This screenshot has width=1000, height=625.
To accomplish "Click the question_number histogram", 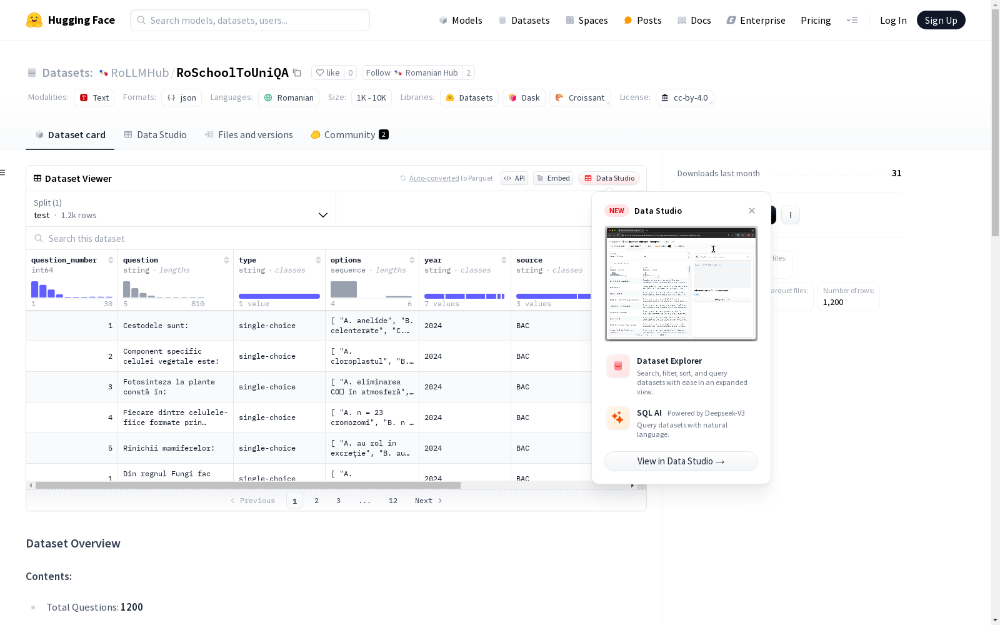I will [x=72, y=289].
